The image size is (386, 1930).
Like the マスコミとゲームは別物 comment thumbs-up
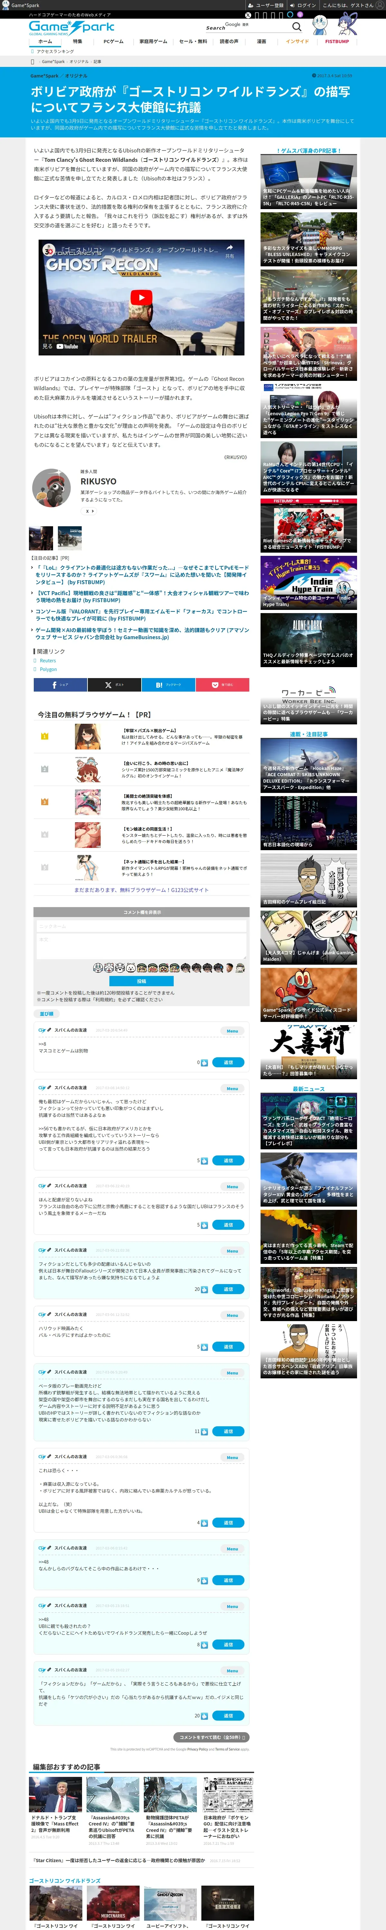205,1062
